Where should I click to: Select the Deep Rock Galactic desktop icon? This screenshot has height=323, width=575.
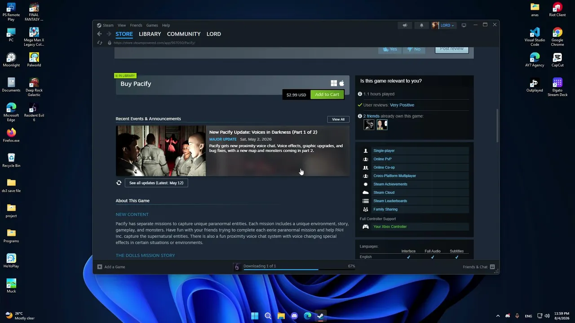click(34, 87)
